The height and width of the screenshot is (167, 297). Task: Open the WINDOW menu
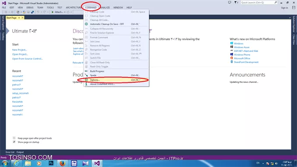pos(118,7)
